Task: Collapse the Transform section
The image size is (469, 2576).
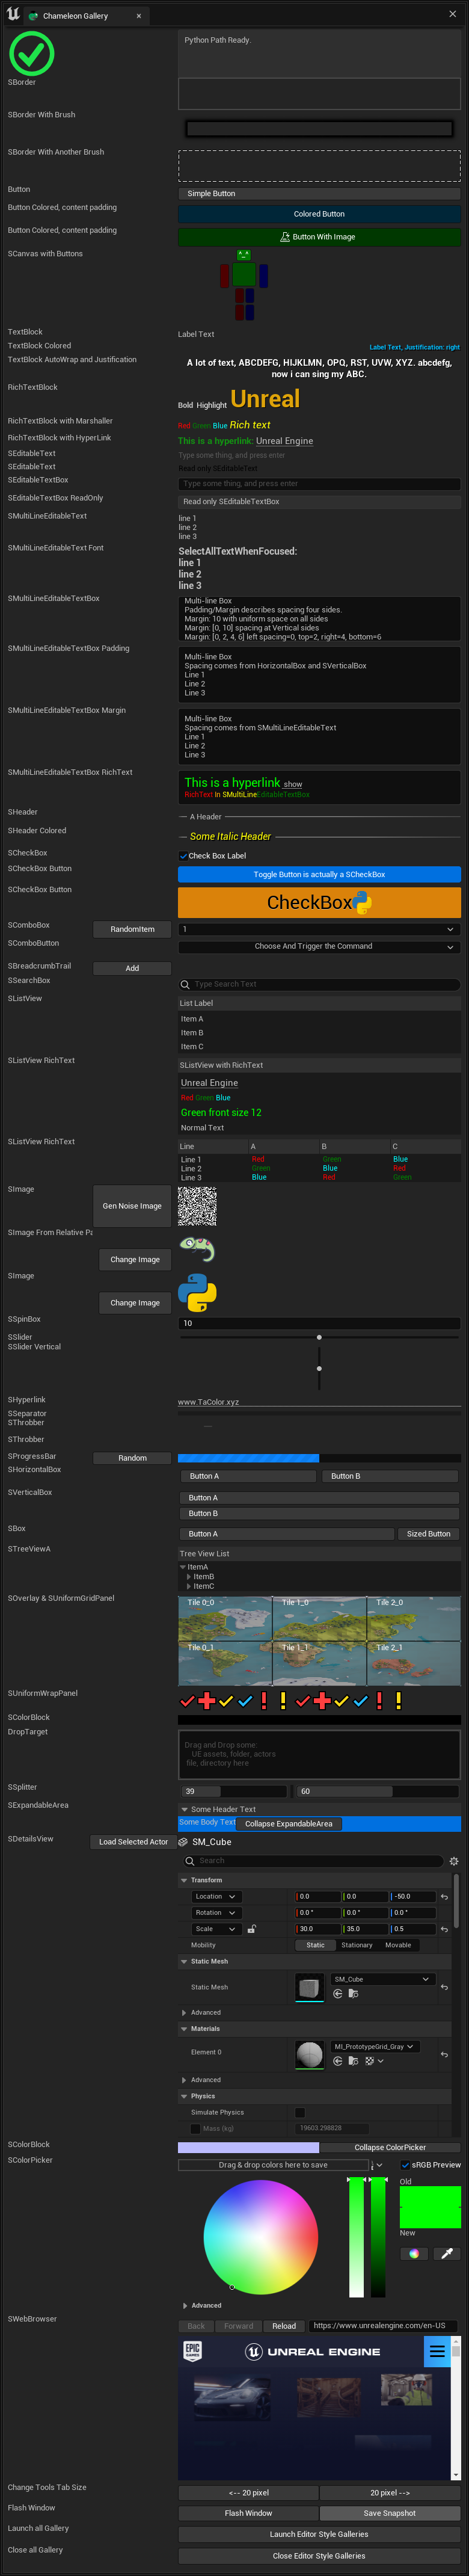Action: 184,1880
